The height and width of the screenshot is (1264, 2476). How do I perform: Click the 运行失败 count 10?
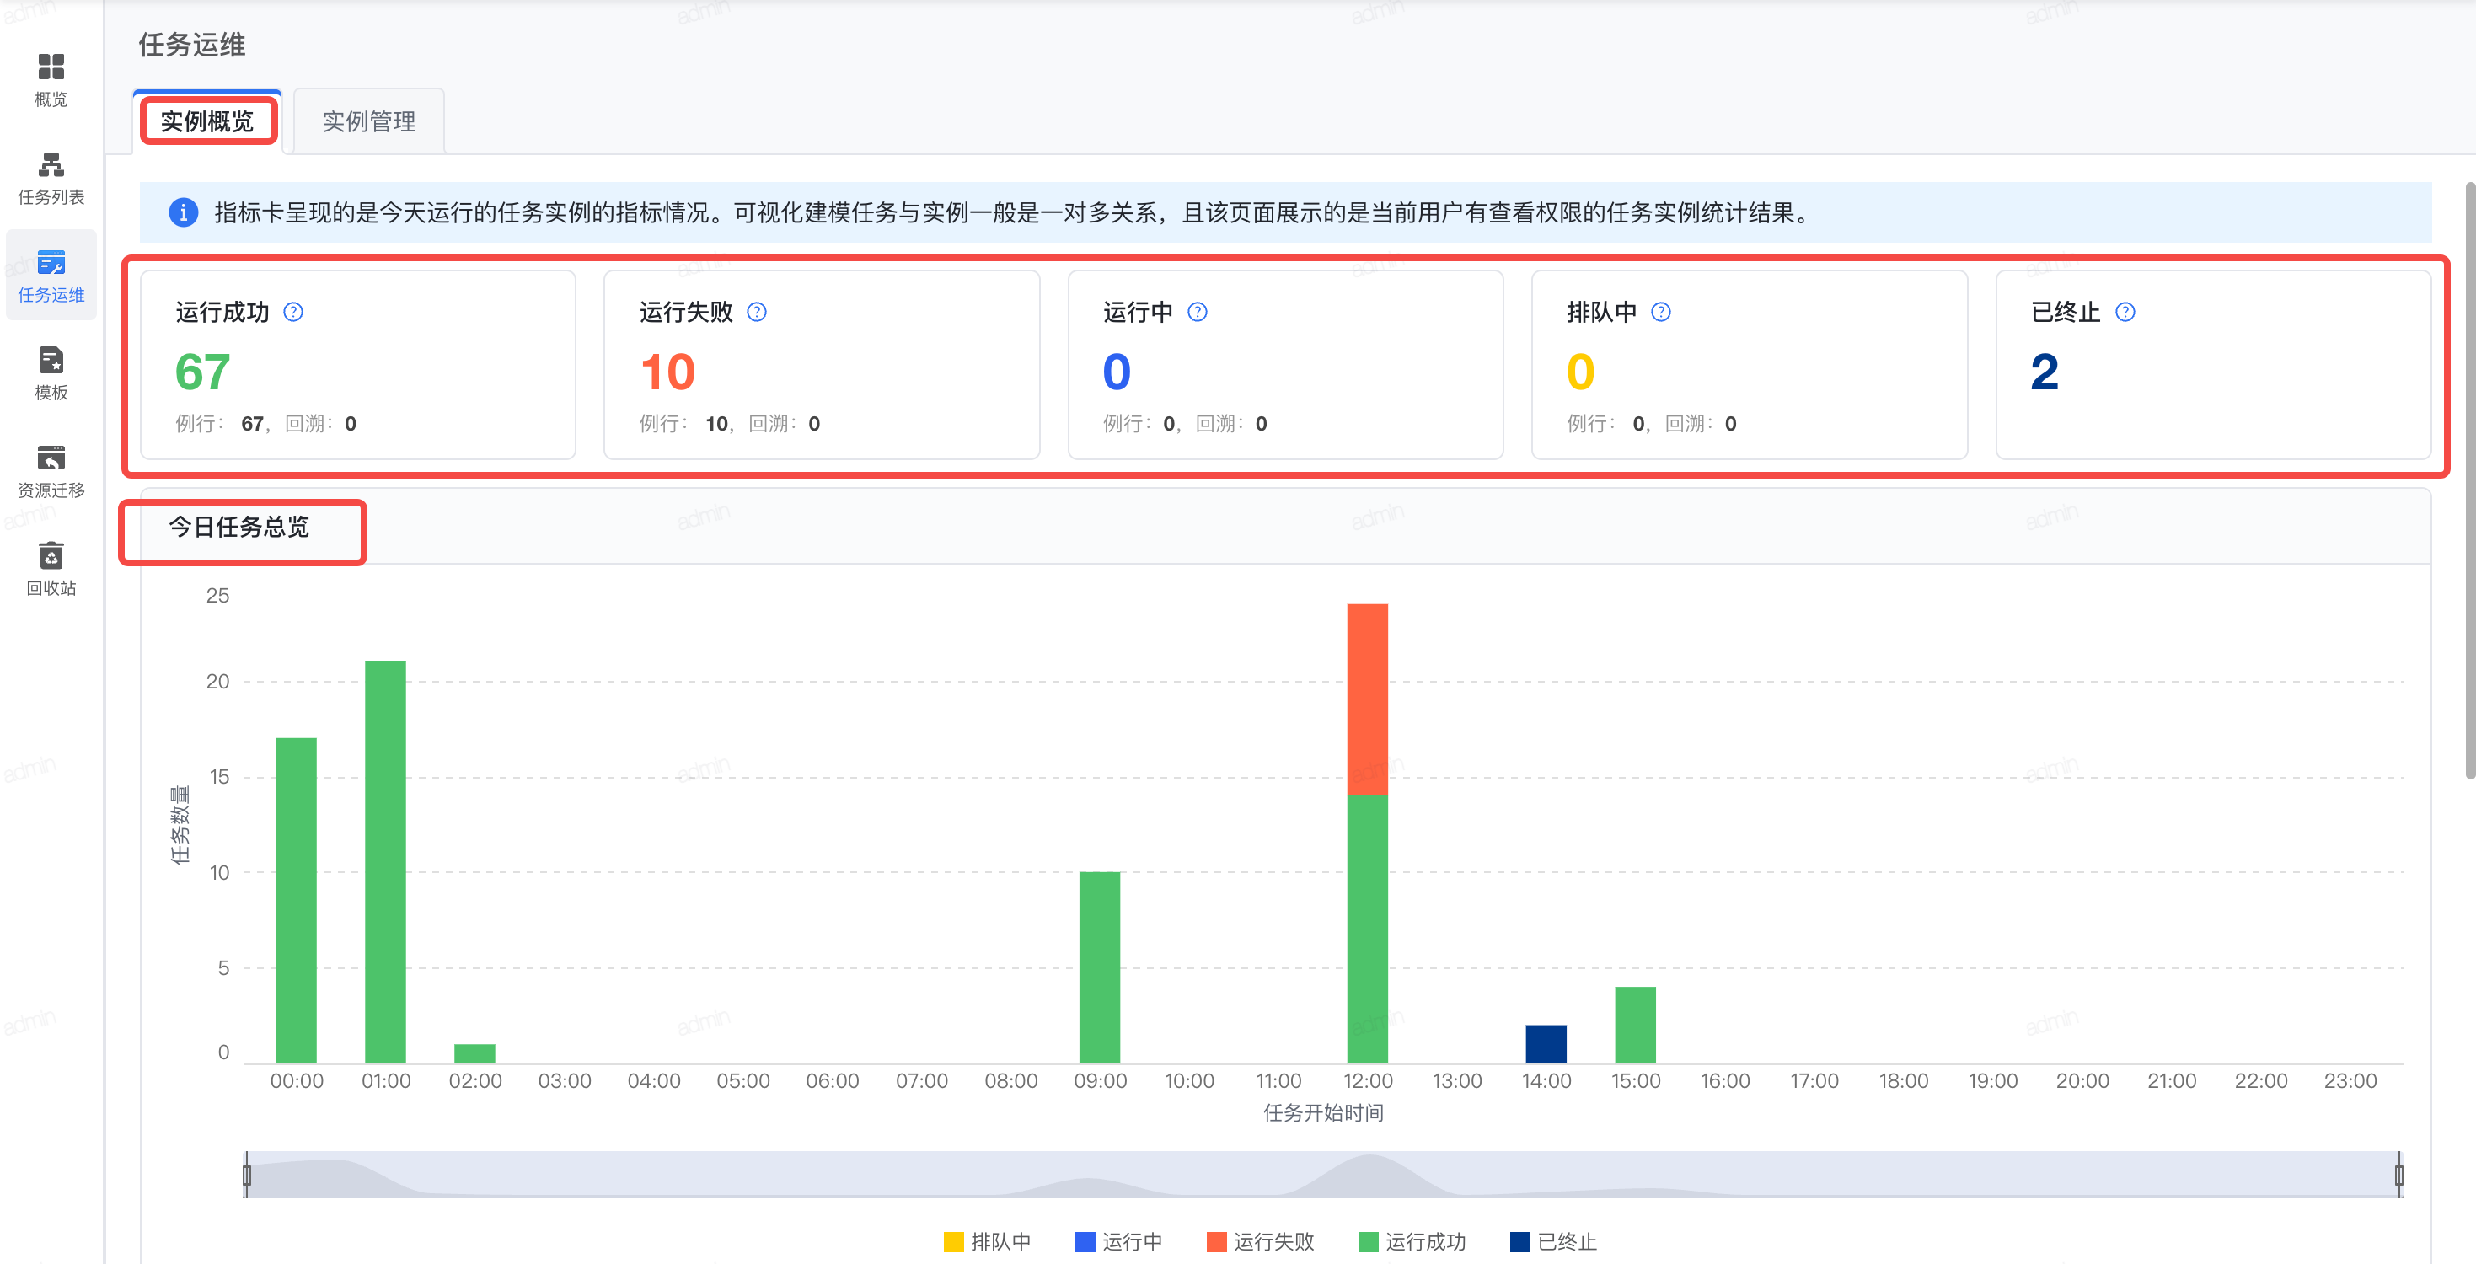667,372
